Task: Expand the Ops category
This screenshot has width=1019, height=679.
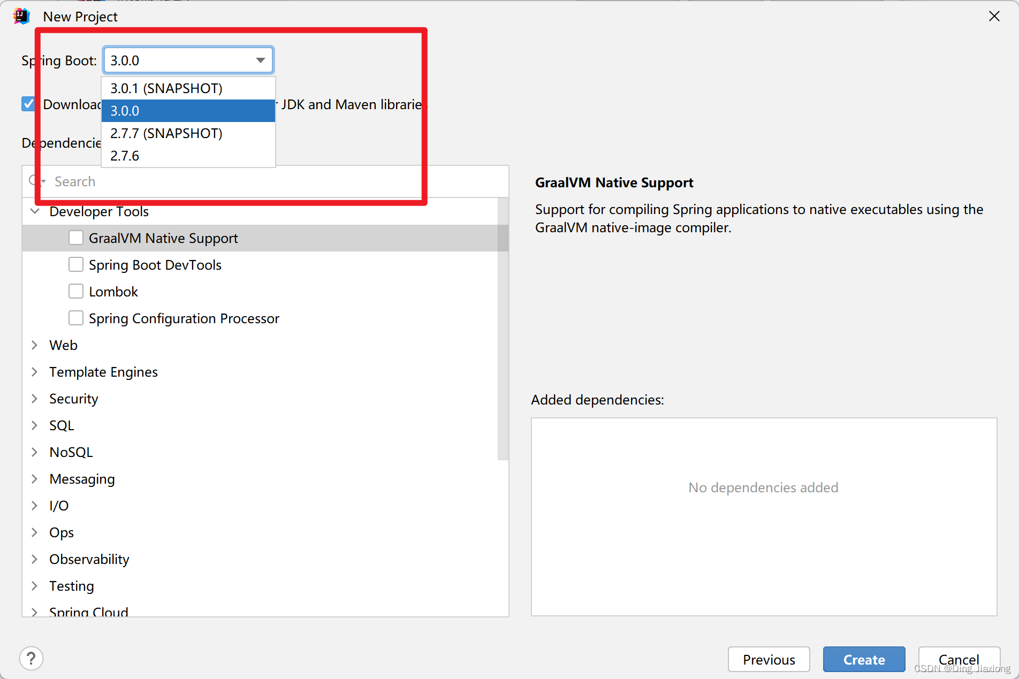Action: (x=35, y=532)
